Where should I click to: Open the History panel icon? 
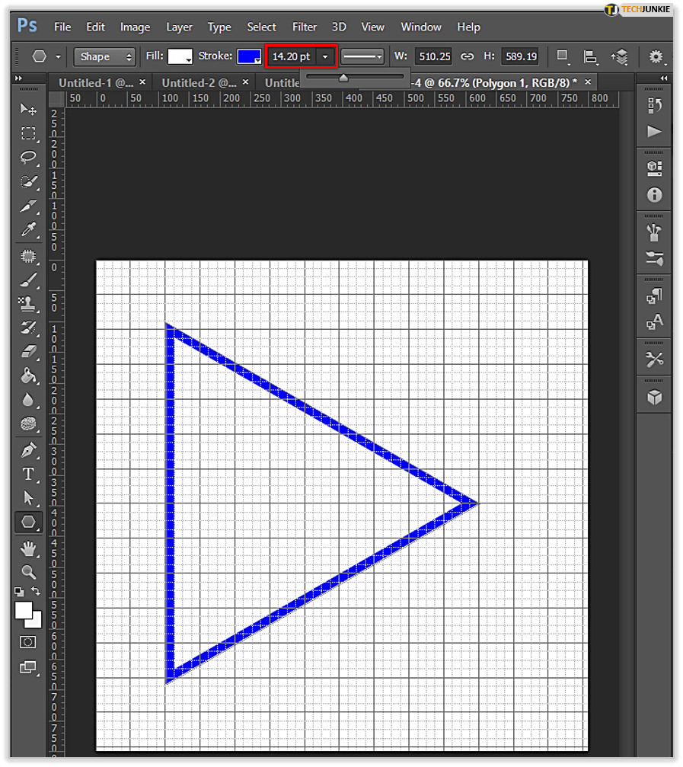[654, 105]
